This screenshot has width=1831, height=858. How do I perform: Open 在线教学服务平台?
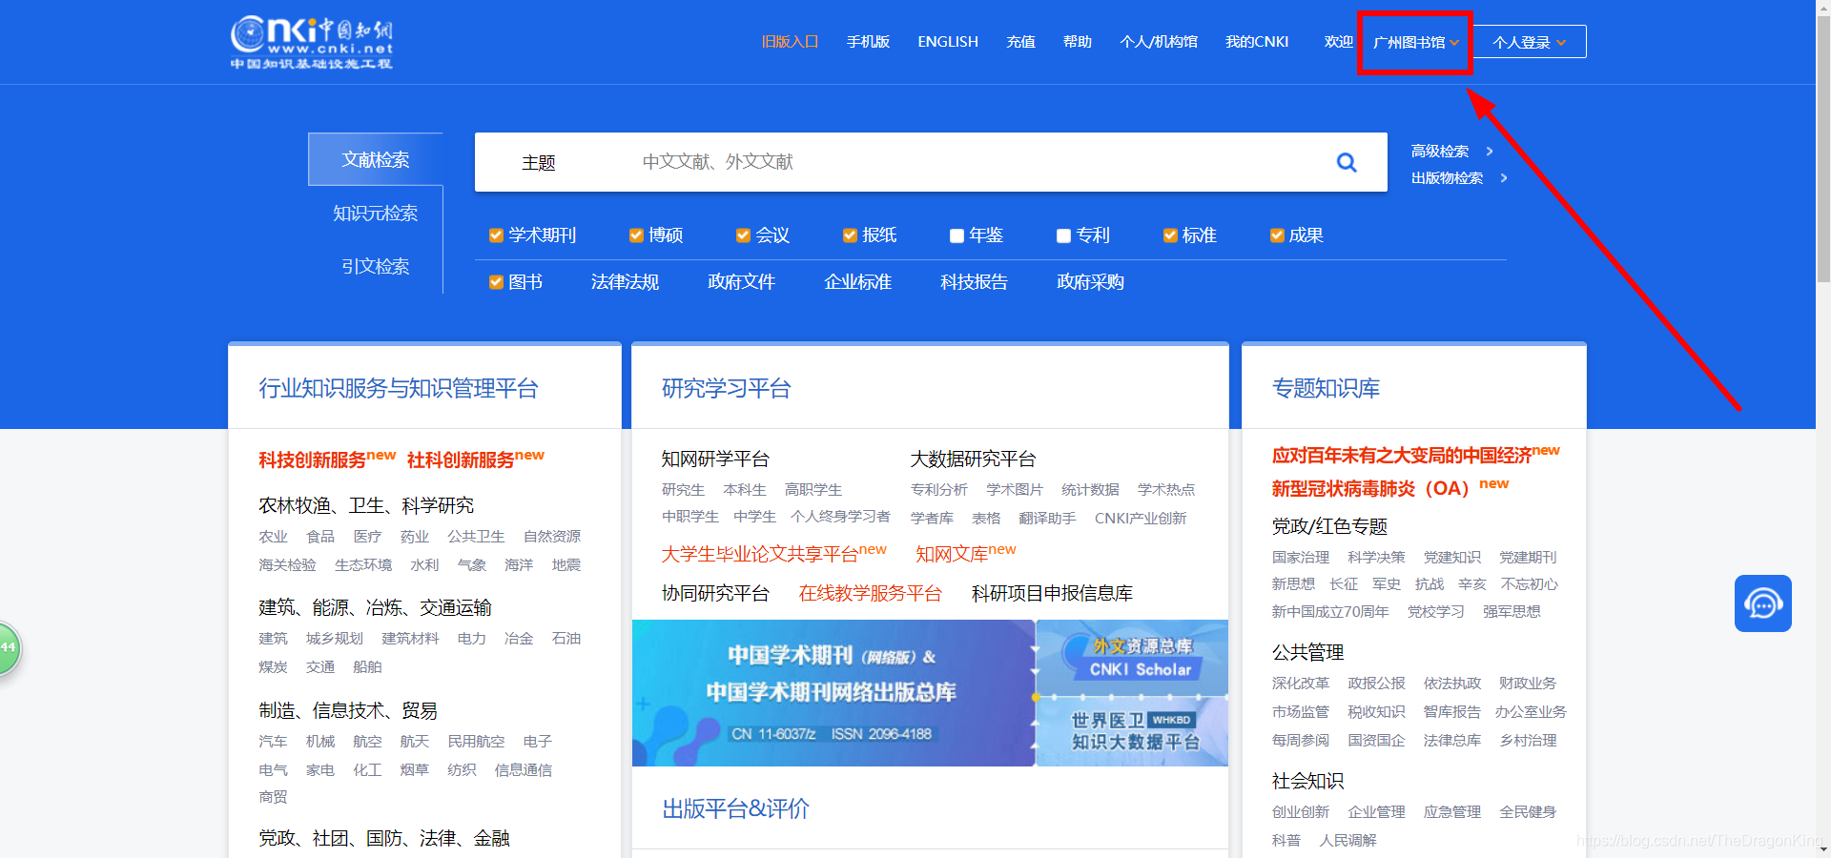[870, 594]
